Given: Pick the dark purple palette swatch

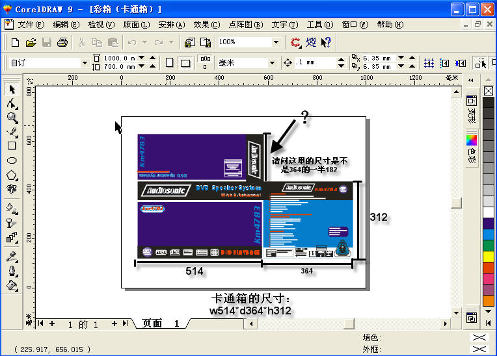Looking at the screenshot, I should click(x=489, y=223).
